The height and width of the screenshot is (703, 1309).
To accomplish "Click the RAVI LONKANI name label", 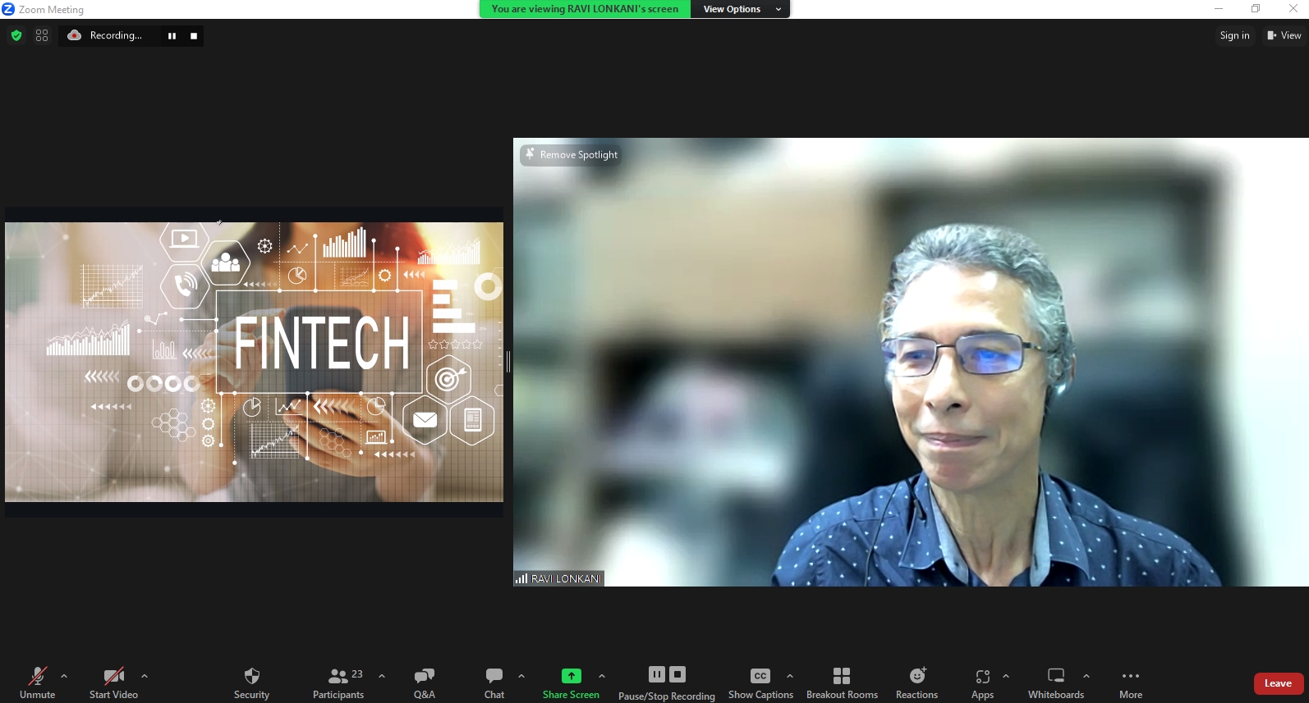I will [566, 578].
